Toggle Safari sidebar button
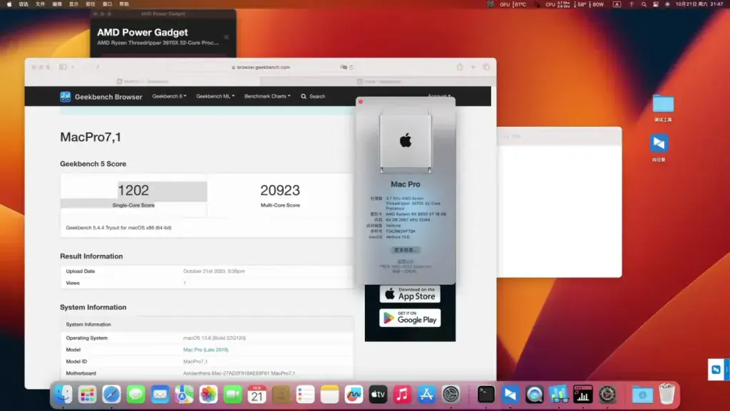 pyautogui.click(x=63, y=67)
